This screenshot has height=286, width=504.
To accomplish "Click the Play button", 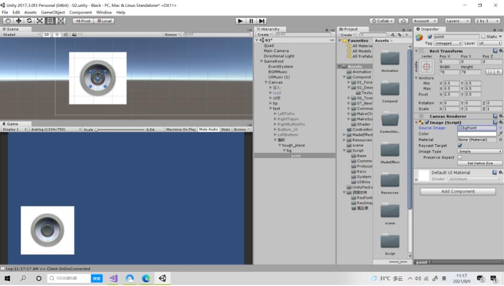I will pyautogui.click(x=240, y=21).
